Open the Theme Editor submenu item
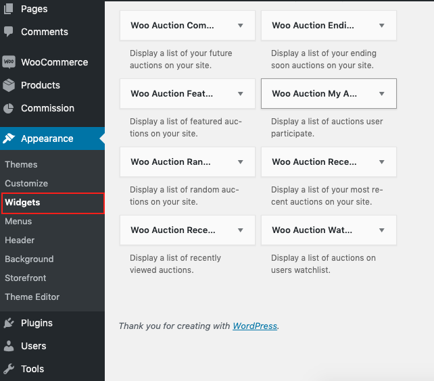434x381 pixels. pos(32,297)
